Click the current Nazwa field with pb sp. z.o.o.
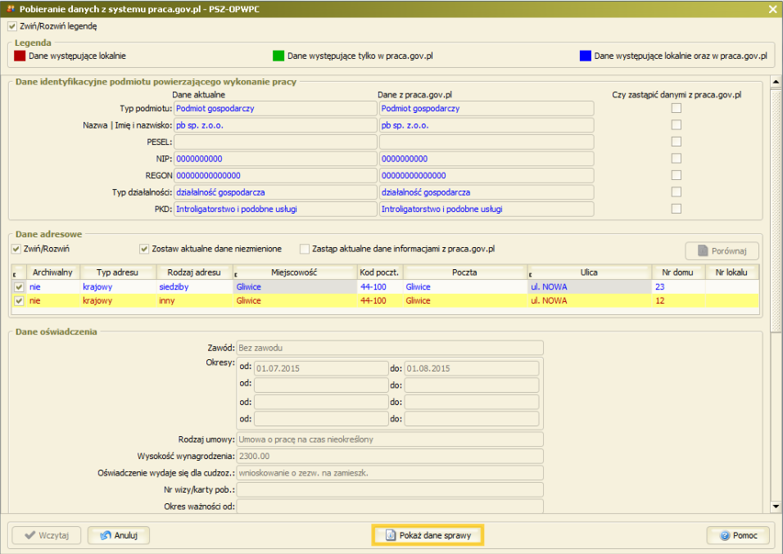783x554 pixels. point(275,125)
